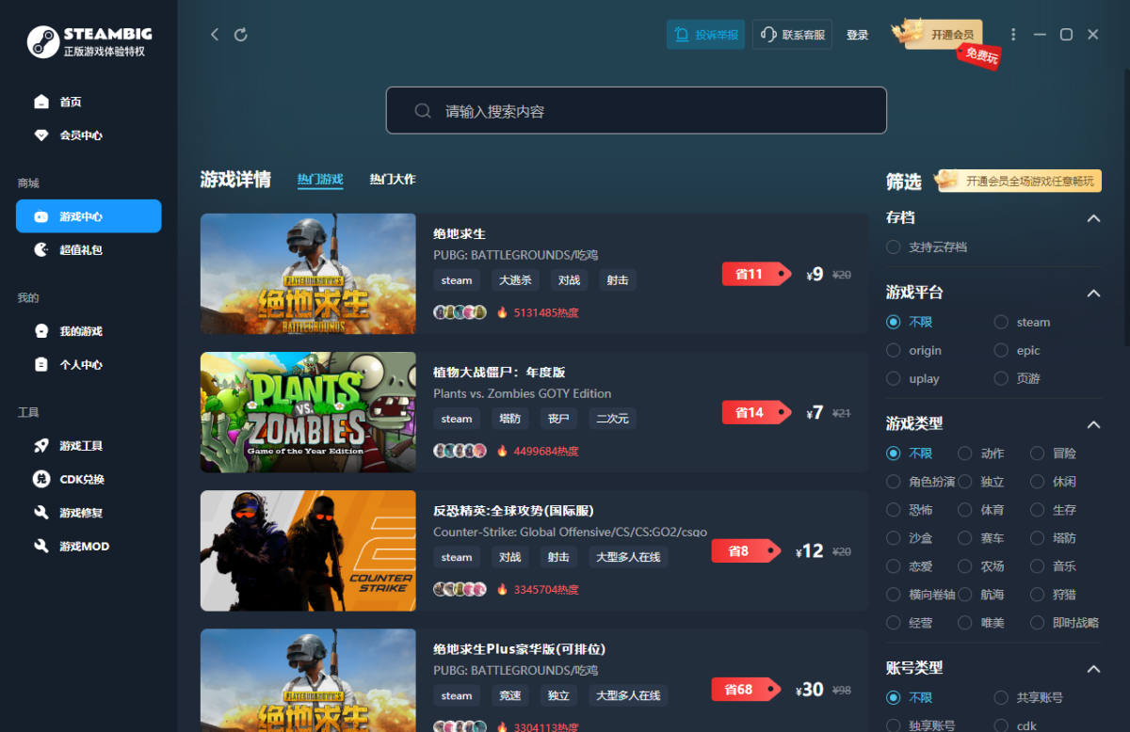This screenshot has width=1130, height=732.
Task: Enable the 支持云存档 filter option
Action: pos(893,247)
